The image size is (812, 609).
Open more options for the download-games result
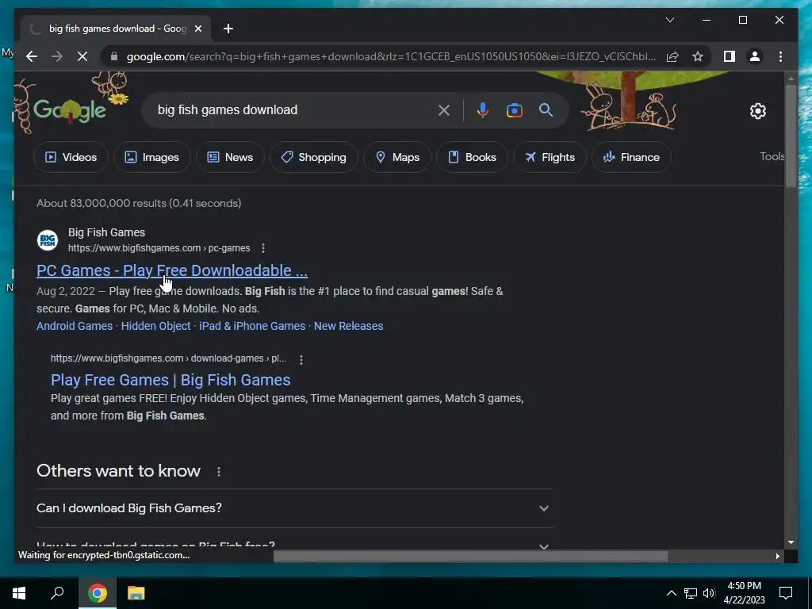[x=301, y=359]
